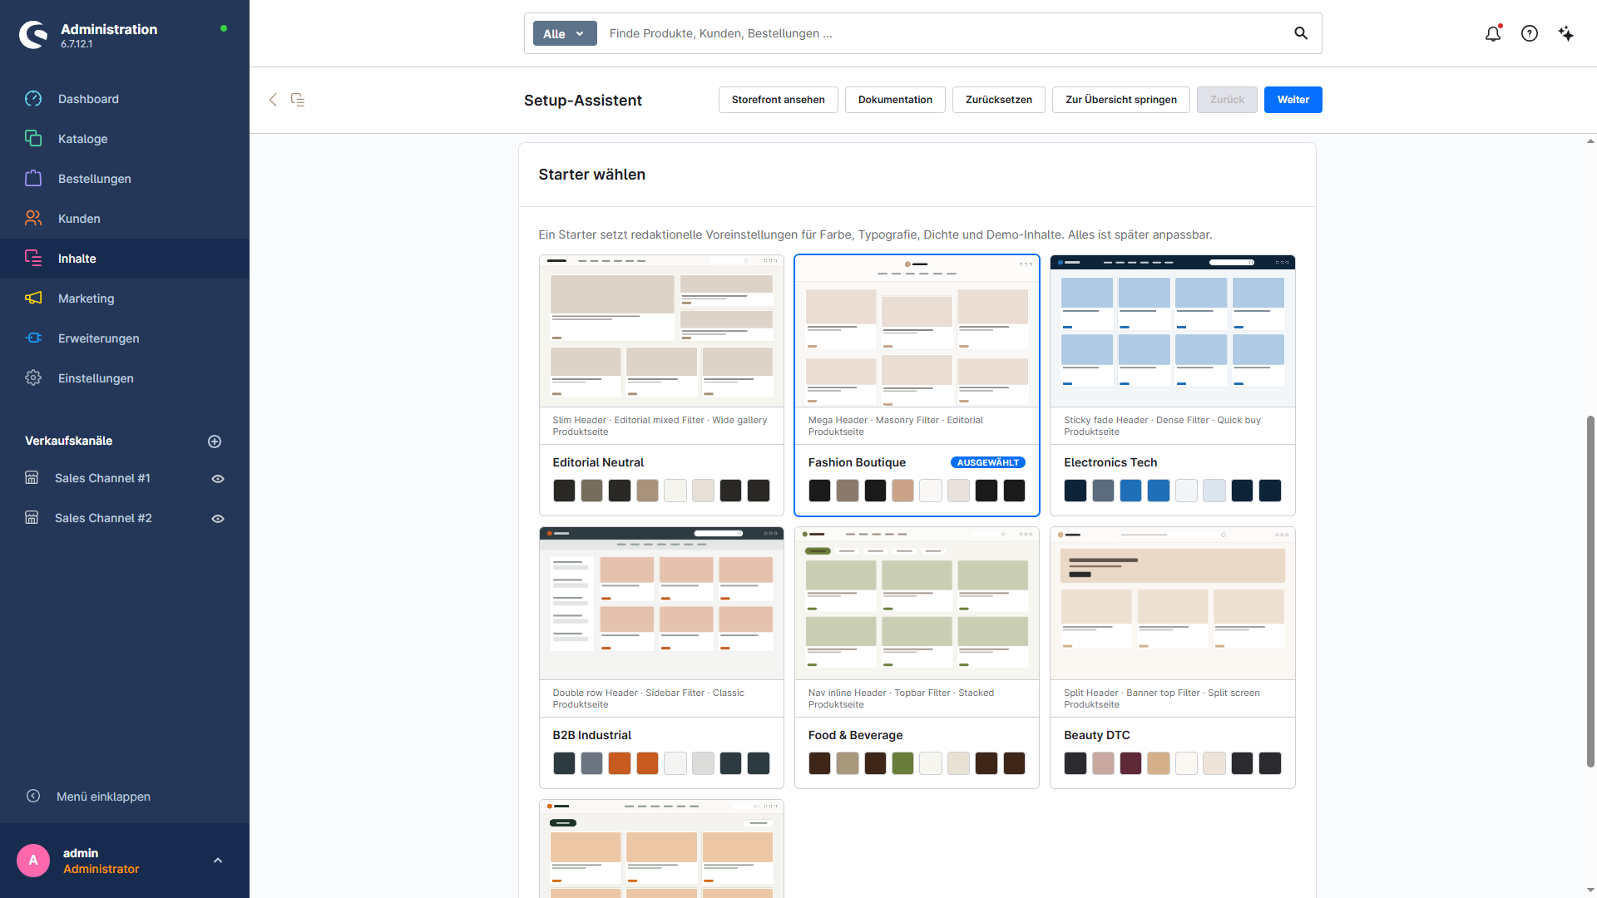
Task: Click the Marketing megaphone icon
Action: tap(33, 299)
